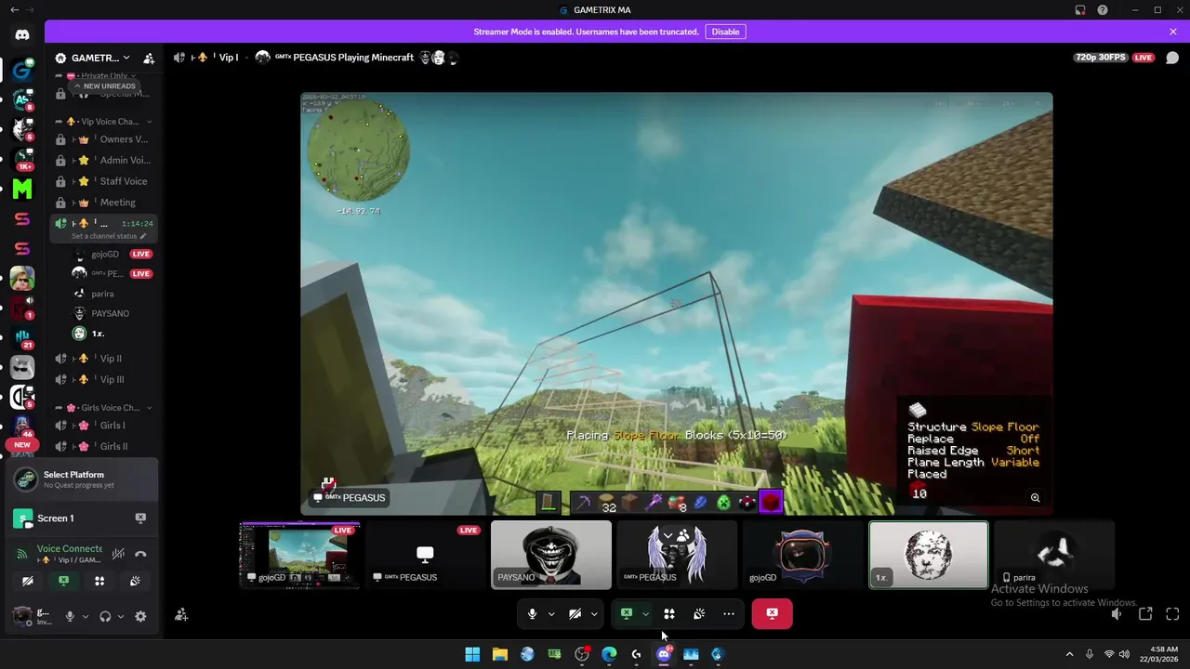1190x669 pixels.
Task: Open screen share options chevron in call bar
Action: point(645,613)
